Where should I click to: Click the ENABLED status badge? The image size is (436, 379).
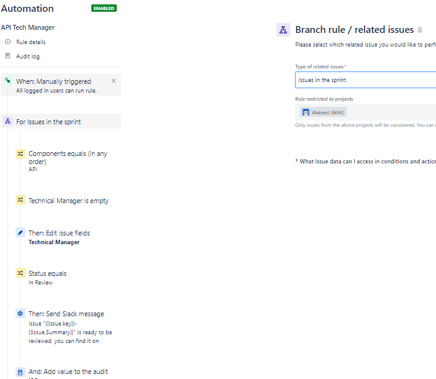104,9
